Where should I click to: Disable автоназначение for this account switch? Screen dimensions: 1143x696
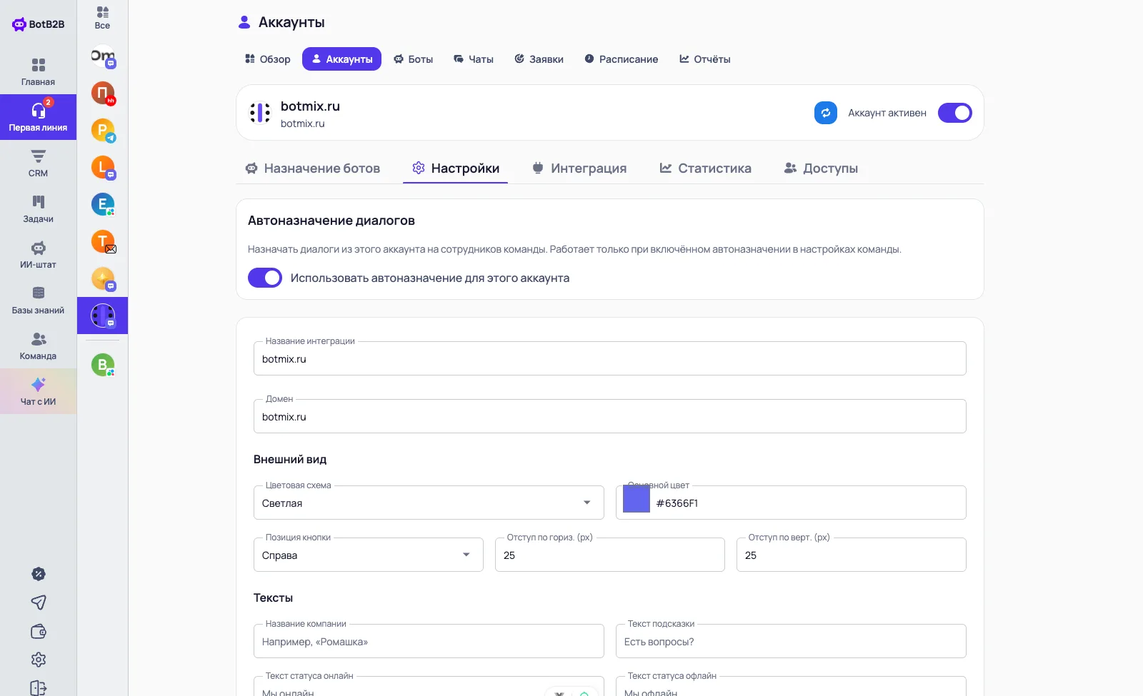click(265, 278)
